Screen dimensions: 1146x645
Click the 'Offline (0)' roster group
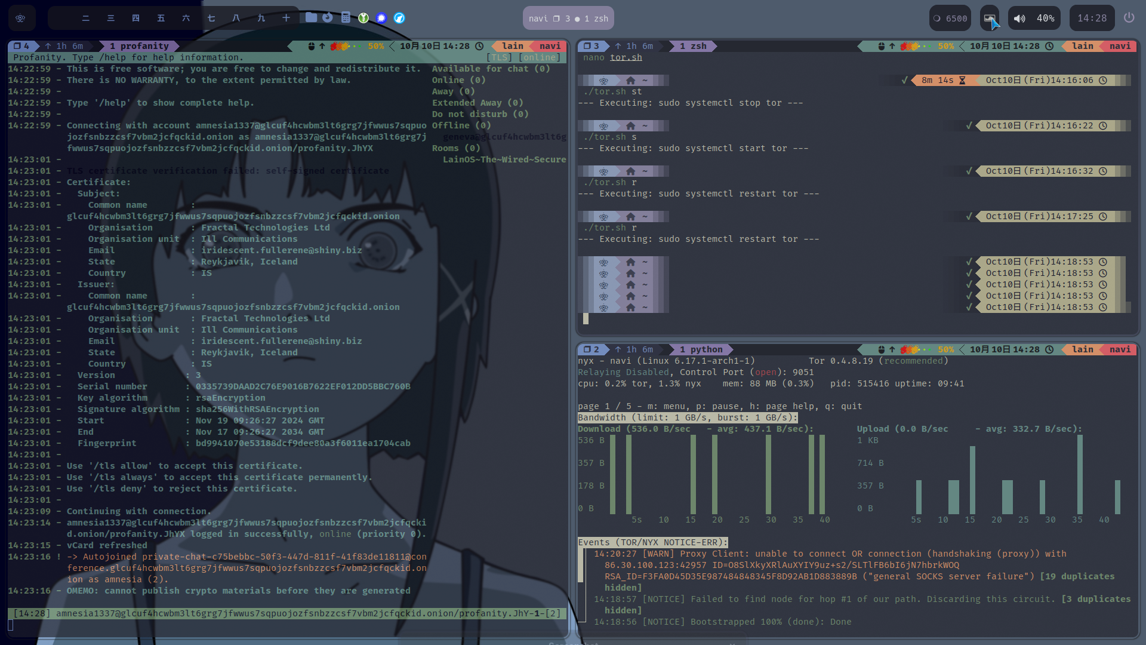click(x=461, y=125)
